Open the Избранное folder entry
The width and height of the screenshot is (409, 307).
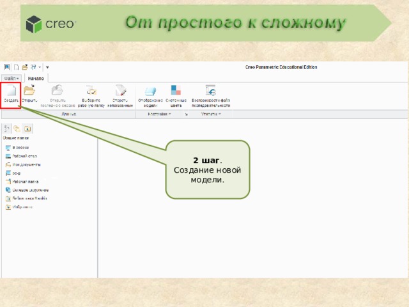19,207
